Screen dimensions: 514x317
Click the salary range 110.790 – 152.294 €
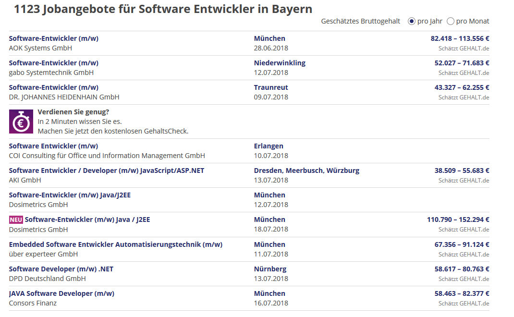[458, 219]
